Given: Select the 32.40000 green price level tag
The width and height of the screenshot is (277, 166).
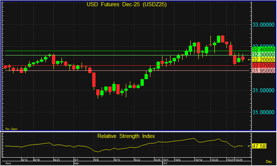Looking at the screenshot, I should pyautogui.click(x=263, y=49).
